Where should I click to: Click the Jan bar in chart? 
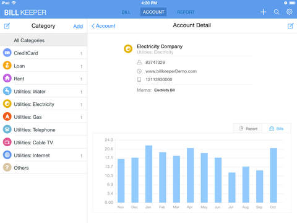tap(148, 174)
